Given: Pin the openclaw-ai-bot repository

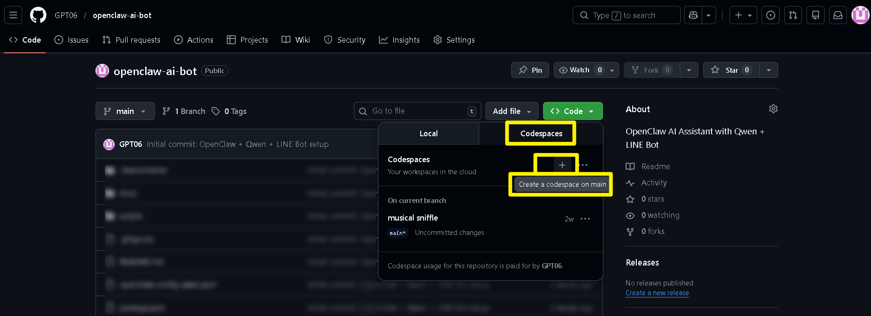Looking at the screenshot, I should (x=530, y=70).
